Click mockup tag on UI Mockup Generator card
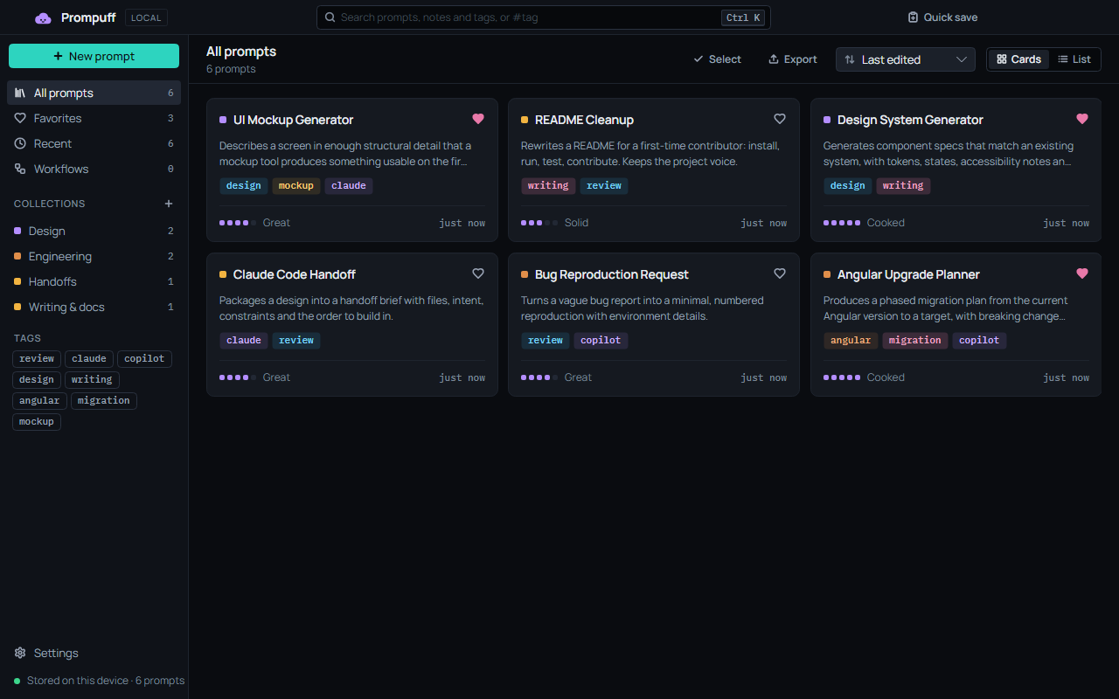1119x699 pixels. [296, 185]
